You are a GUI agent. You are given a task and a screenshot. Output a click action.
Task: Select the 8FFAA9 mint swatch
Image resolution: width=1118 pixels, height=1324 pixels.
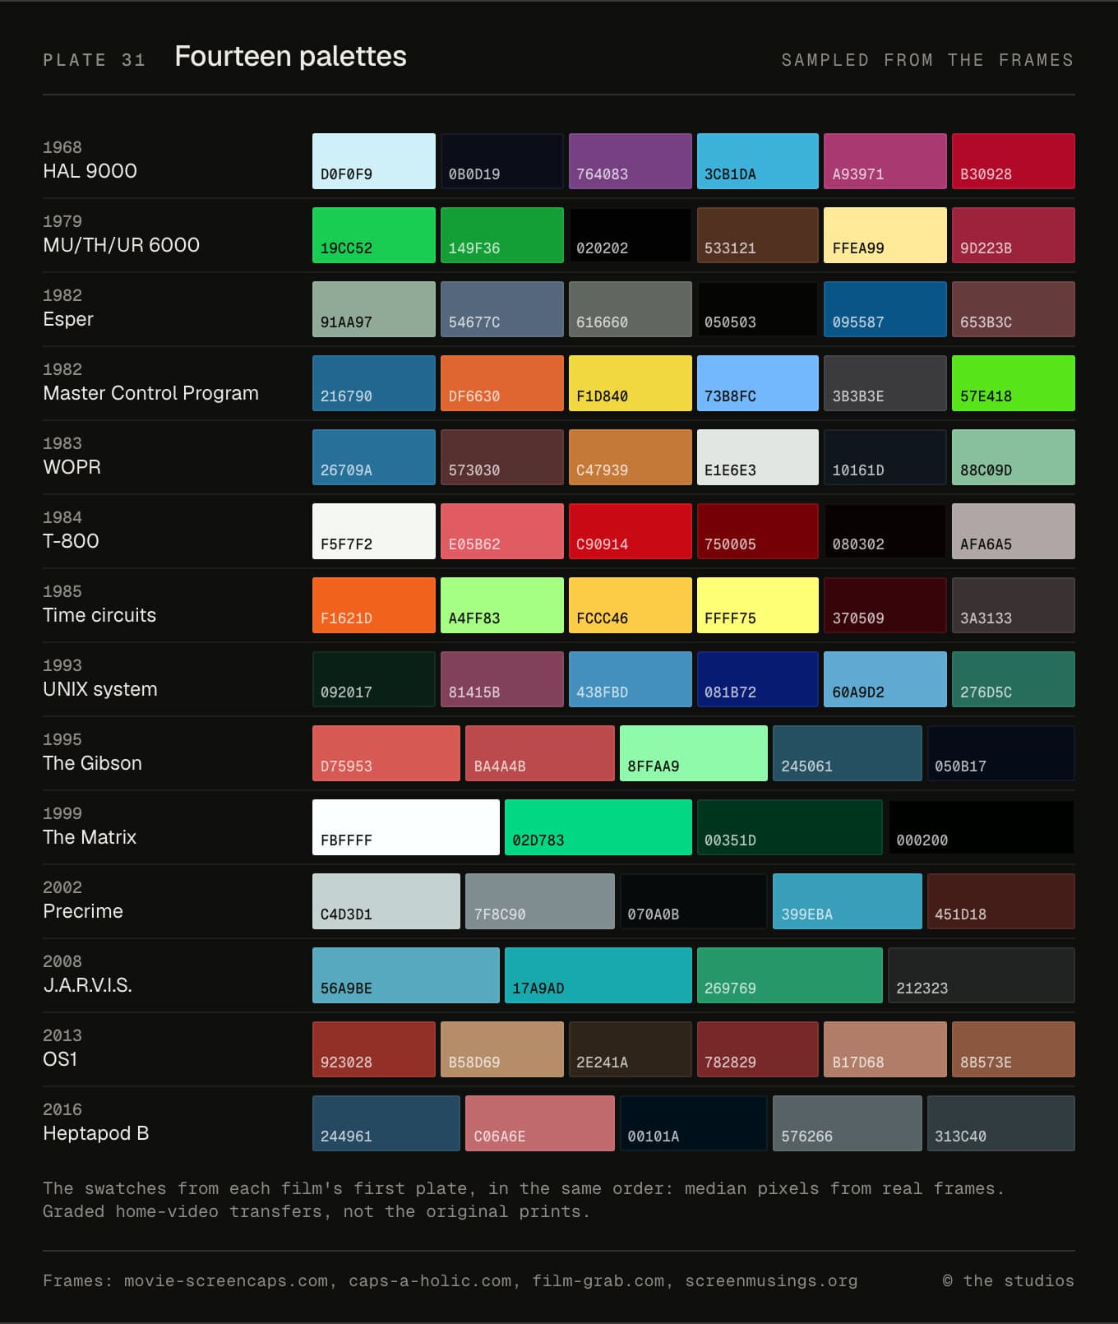[694, 753]
